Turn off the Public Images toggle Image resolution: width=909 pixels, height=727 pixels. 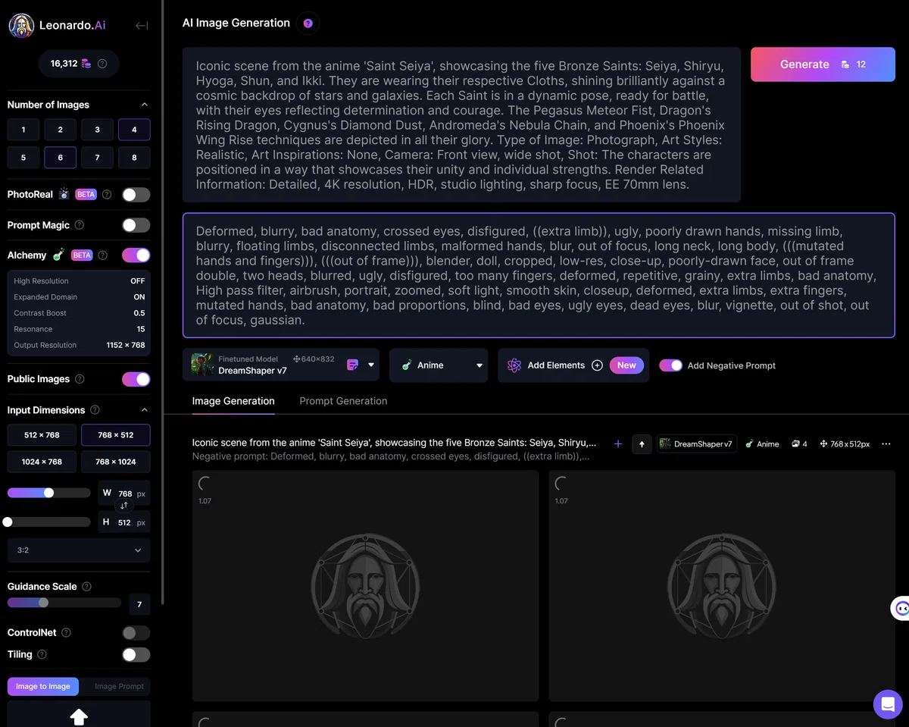tap(136, 379)
